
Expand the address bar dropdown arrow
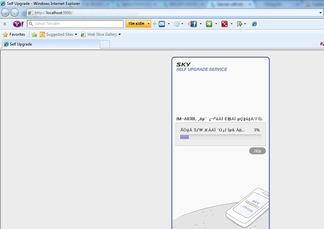pyautogui.click(x=321, y=13)
